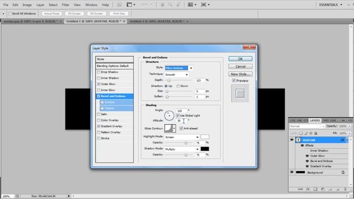Click the Print Size button
This screenshot has width=354, height=199.
pos(119,13)
